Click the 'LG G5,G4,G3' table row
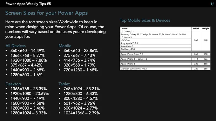This screenshot has height=121, width=216. click(x=156, y=32)
